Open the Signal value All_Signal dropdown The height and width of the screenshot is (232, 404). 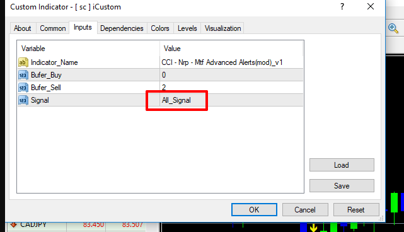click(x=231, y=100)
